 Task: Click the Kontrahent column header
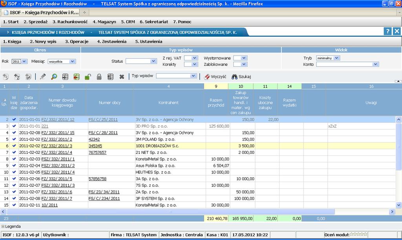[168, 103]
